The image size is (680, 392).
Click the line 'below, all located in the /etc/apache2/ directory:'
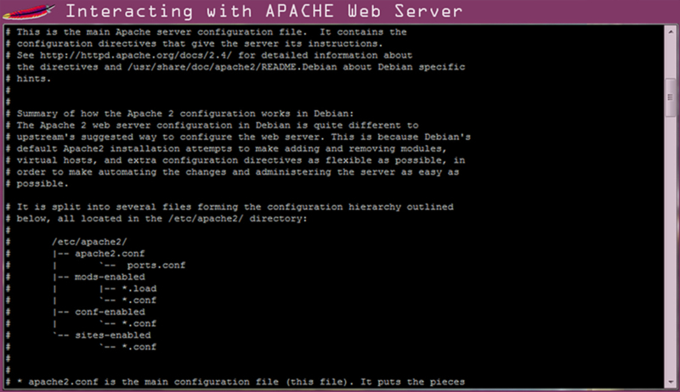(161, 219)
